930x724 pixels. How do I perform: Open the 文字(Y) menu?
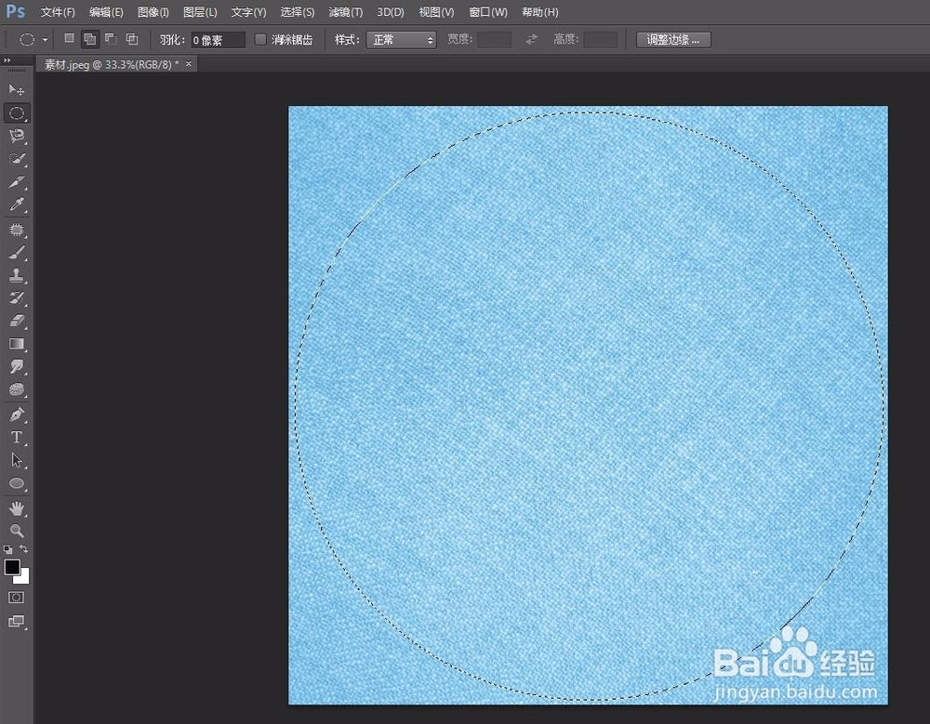click(x=248, y=12)
